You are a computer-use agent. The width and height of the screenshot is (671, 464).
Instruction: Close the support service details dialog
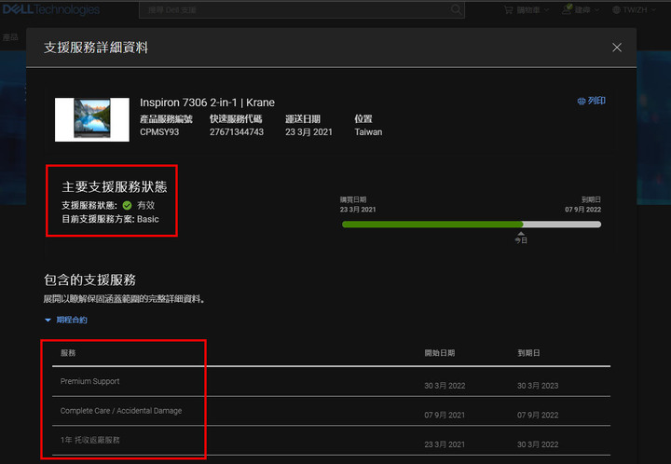coord(617,48)
